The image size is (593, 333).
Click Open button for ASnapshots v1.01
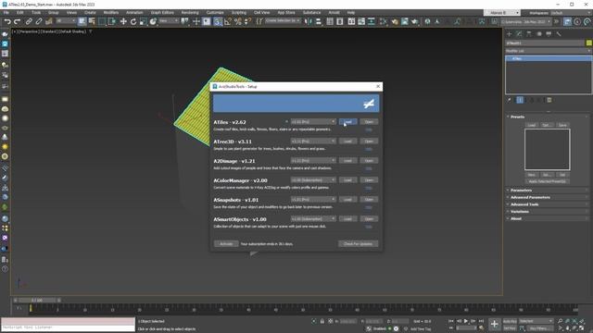click(x=369, y=200)
